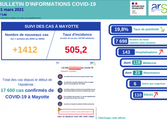Click the 6 Soins aux urgences badge

(135, 84)
